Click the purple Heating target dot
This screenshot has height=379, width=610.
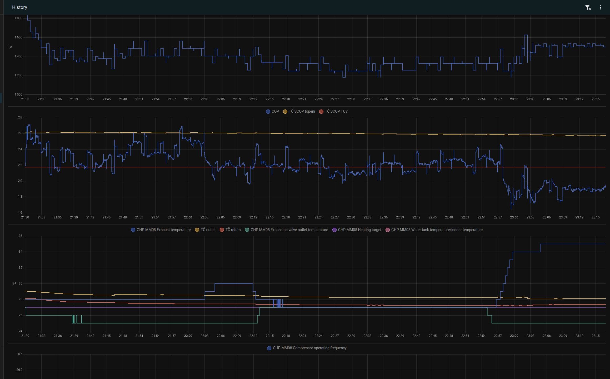point(334,230)
